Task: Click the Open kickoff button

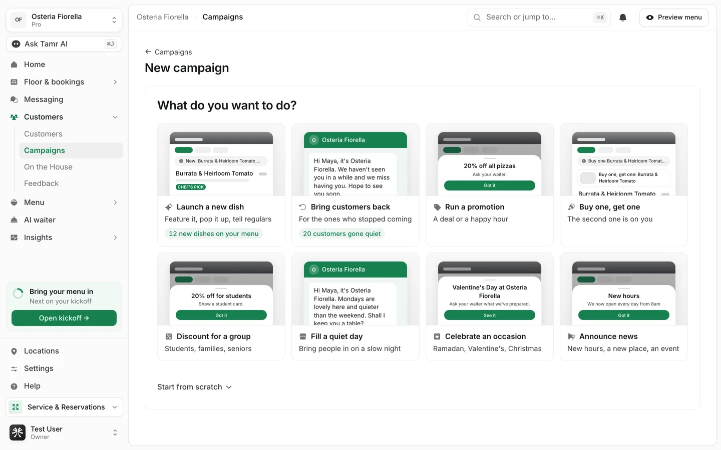Action: 64,318
